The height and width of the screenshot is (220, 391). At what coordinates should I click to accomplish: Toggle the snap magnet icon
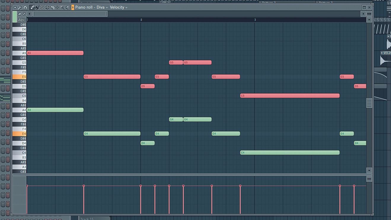pyautogui.click(x=25, y=7)
